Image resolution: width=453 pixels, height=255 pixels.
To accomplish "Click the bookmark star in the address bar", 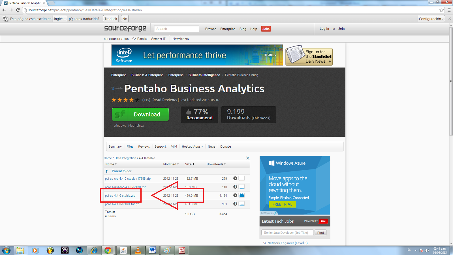I will [x=441, y=9].
